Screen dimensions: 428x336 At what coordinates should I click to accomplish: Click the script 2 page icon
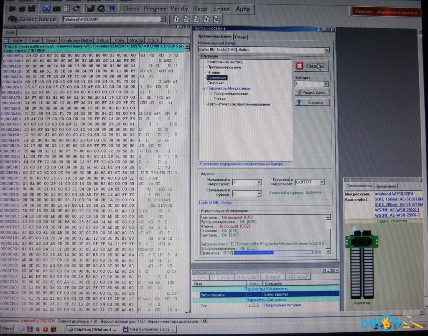pyautogui.click(x=186, y=19)
